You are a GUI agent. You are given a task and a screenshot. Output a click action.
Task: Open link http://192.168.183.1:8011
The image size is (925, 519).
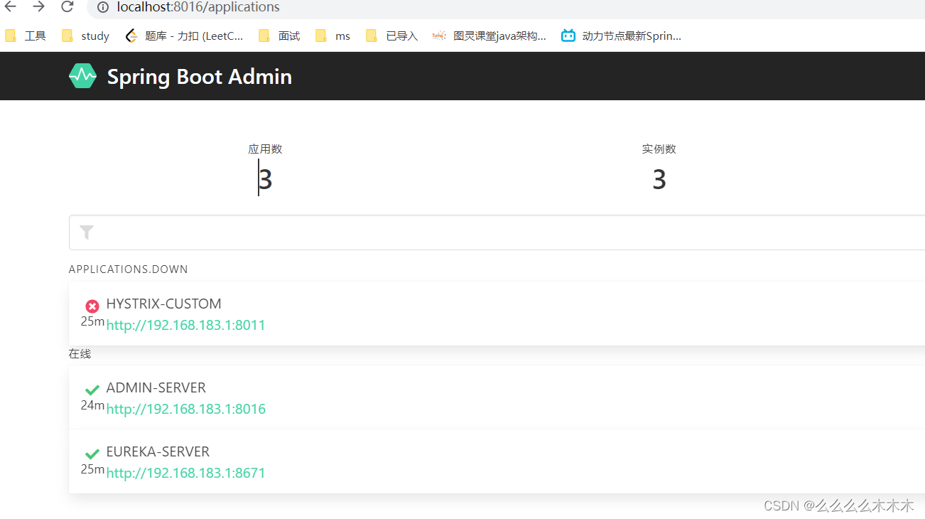[x=186, y=325]
